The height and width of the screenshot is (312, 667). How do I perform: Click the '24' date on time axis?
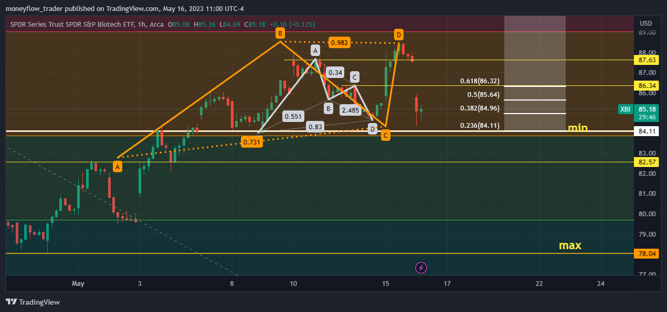click(601, 283)
